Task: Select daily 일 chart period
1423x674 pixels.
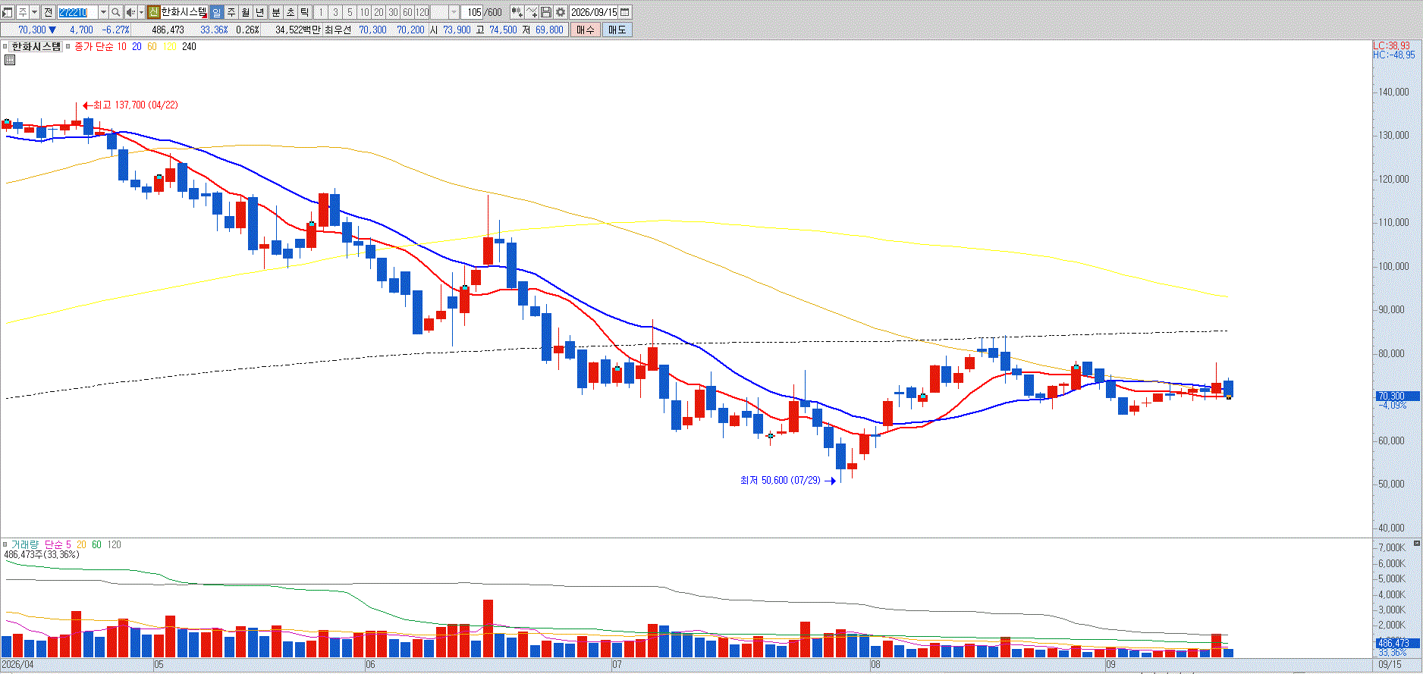Action: point(216,12)
